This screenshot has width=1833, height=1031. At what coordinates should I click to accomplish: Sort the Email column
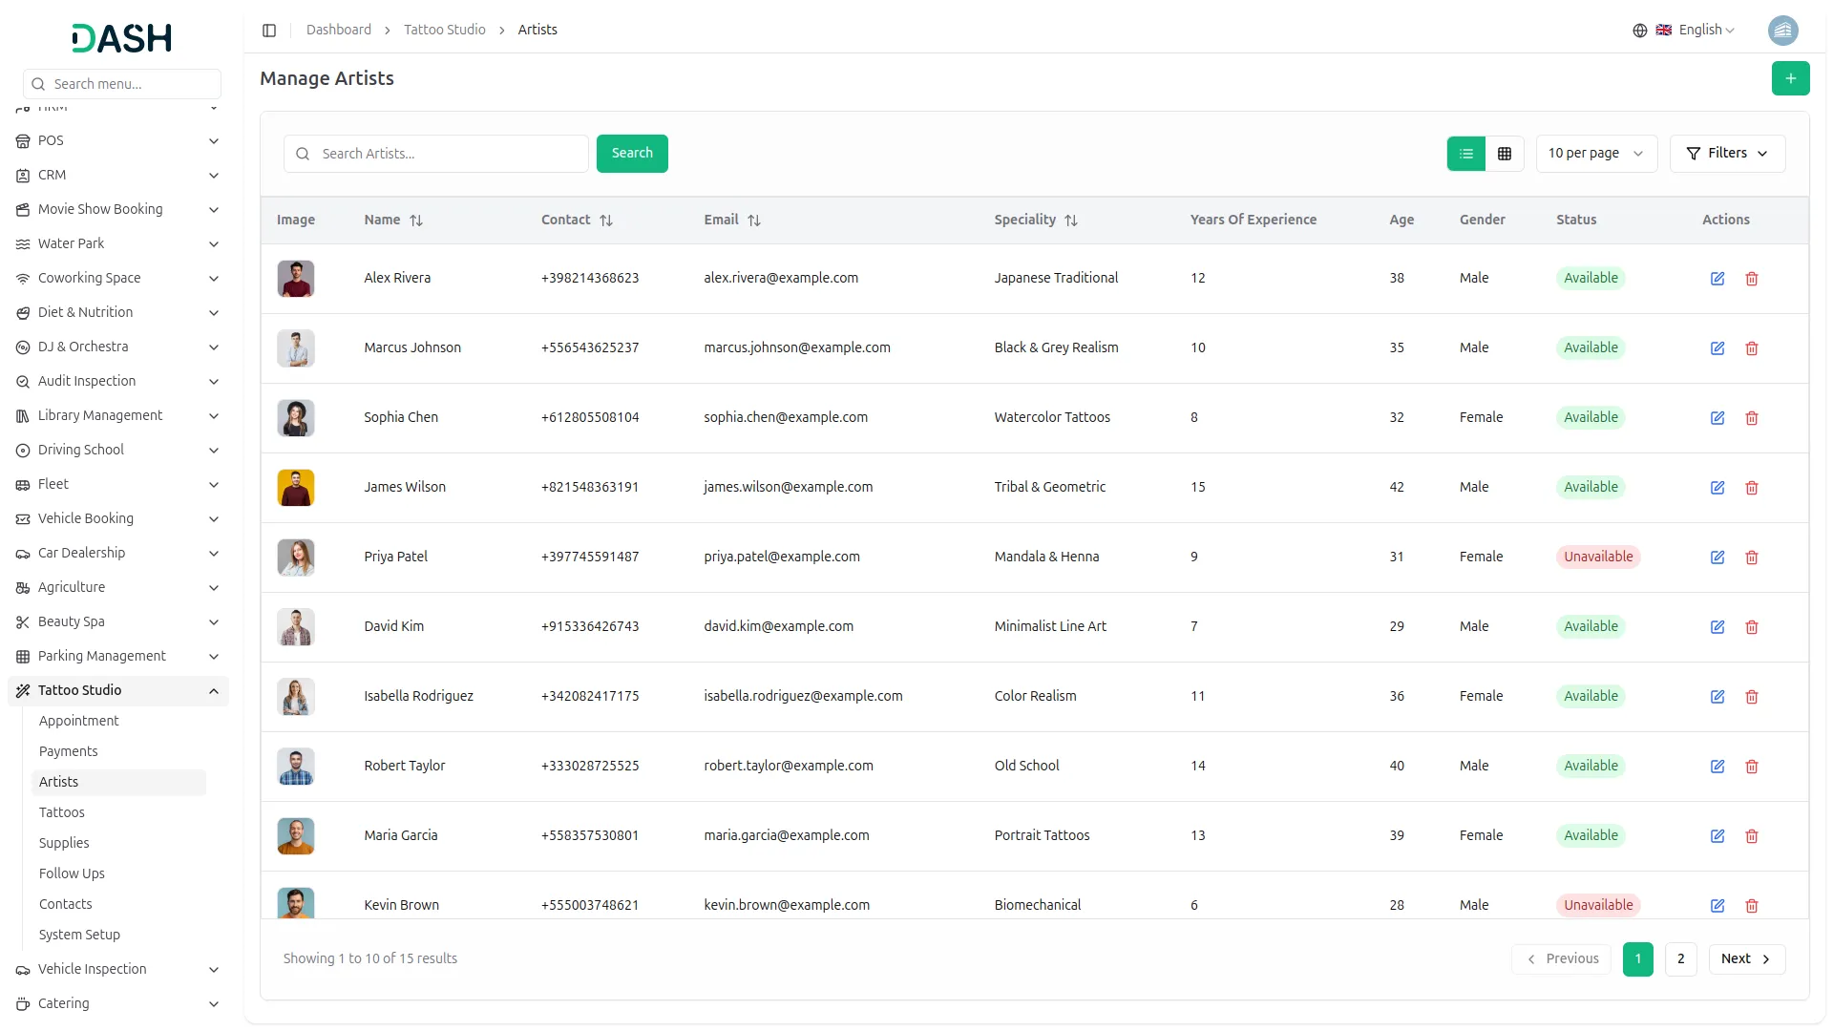click(754, 221)
